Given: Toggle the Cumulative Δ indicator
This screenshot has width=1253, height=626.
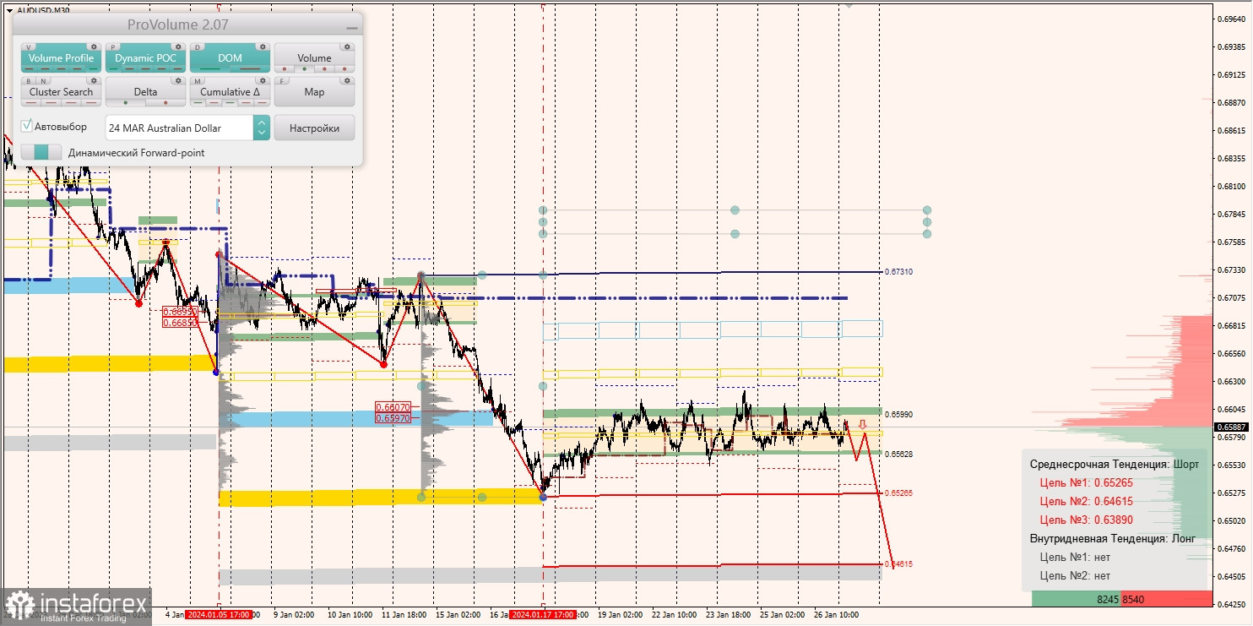Looking at the screenshot, I should (x=230, y=91).
